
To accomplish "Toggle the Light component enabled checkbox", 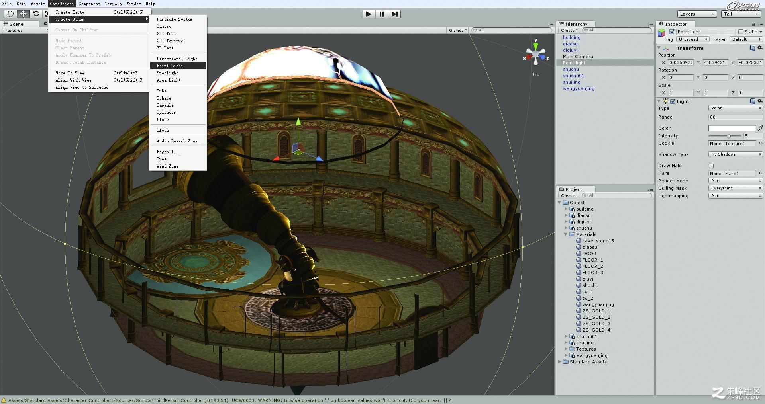I will tap(673, 101).
